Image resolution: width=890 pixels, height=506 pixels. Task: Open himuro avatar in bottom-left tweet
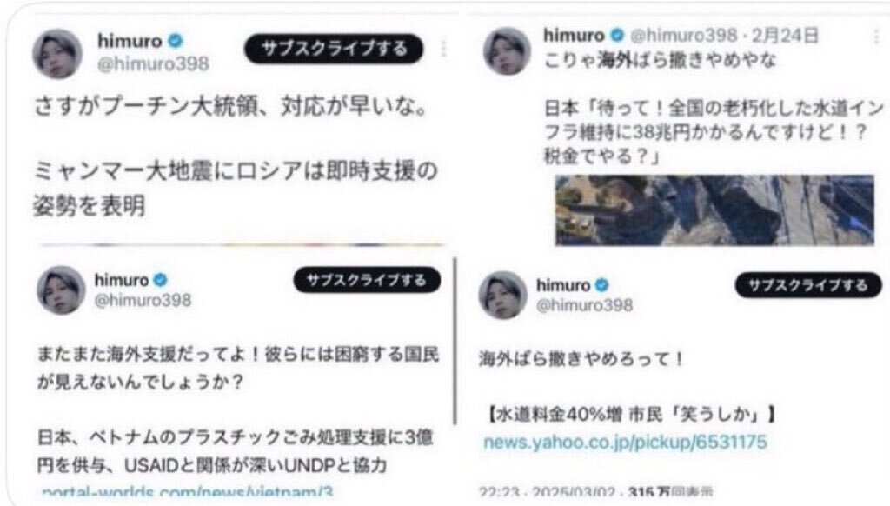pyautogui.click(x=62, y=290)
